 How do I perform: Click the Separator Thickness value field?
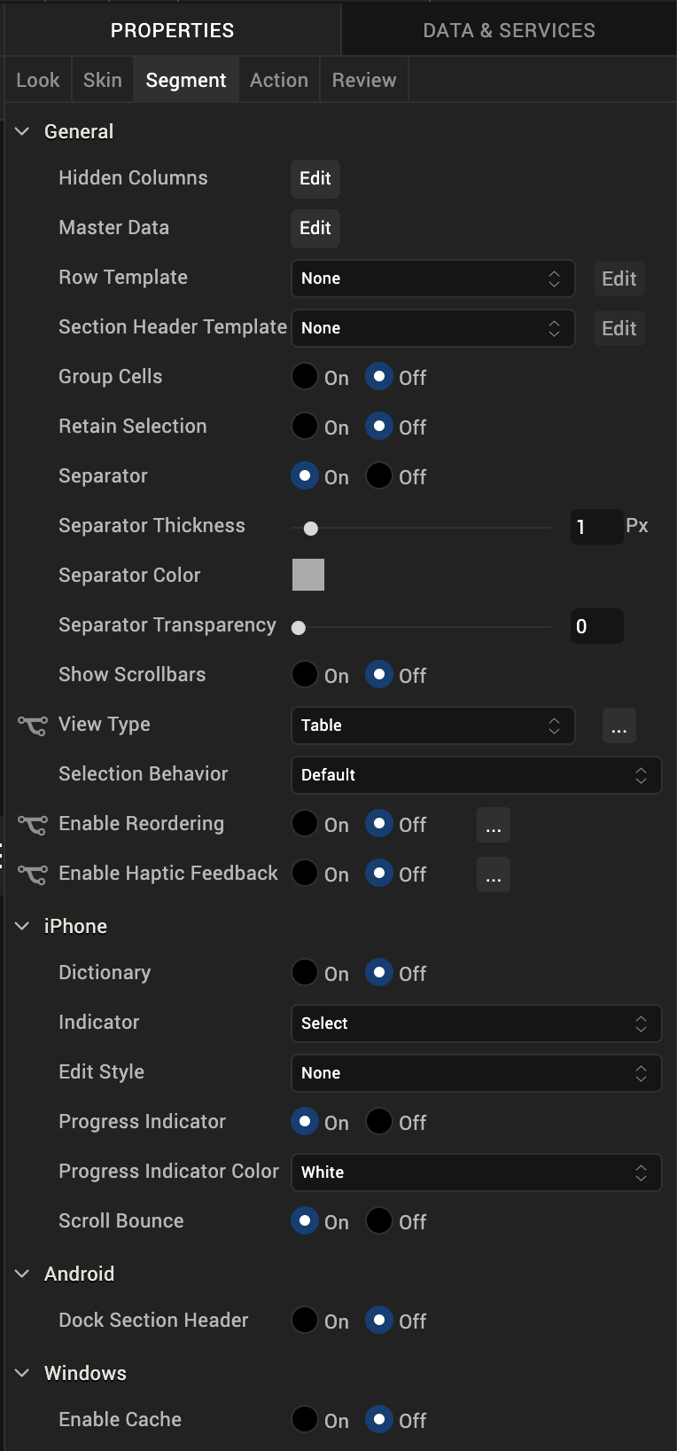[x=595, y=527]
